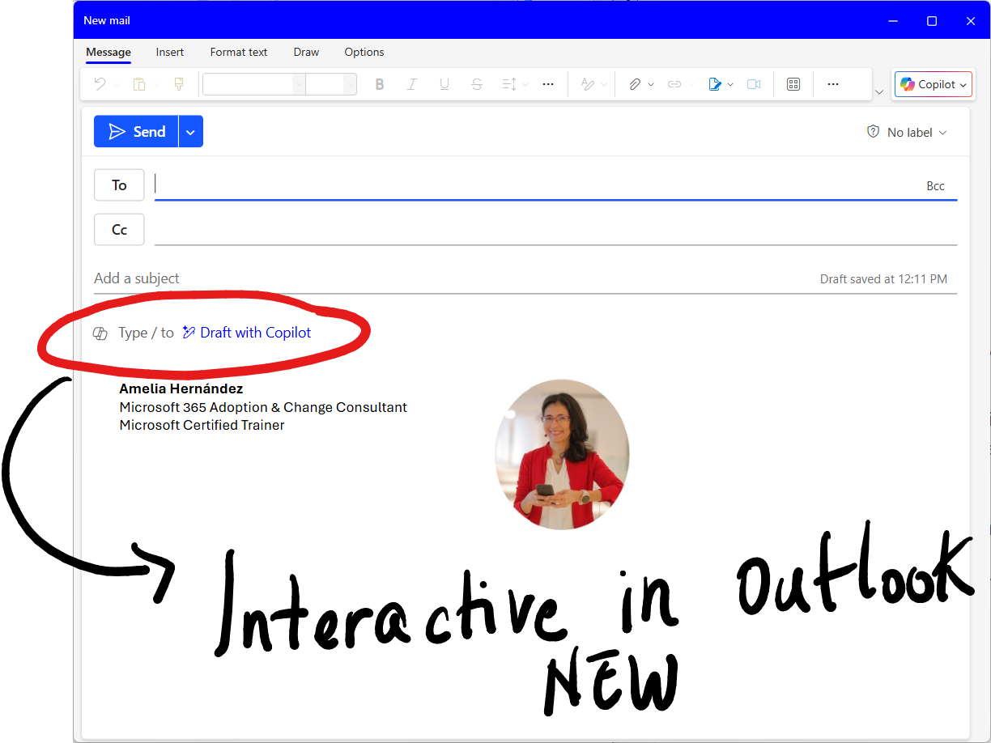Click the Styles icon in toolbar
Image resolution: width=991 pixels, height=743 pixels.
[588, 84]
